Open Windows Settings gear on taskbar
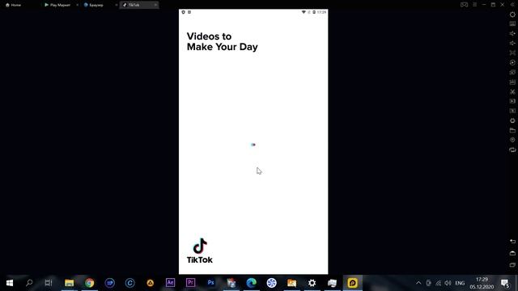The width and height of the screenshot is (518, 291). pyautogui.click(x=312, y=283)
